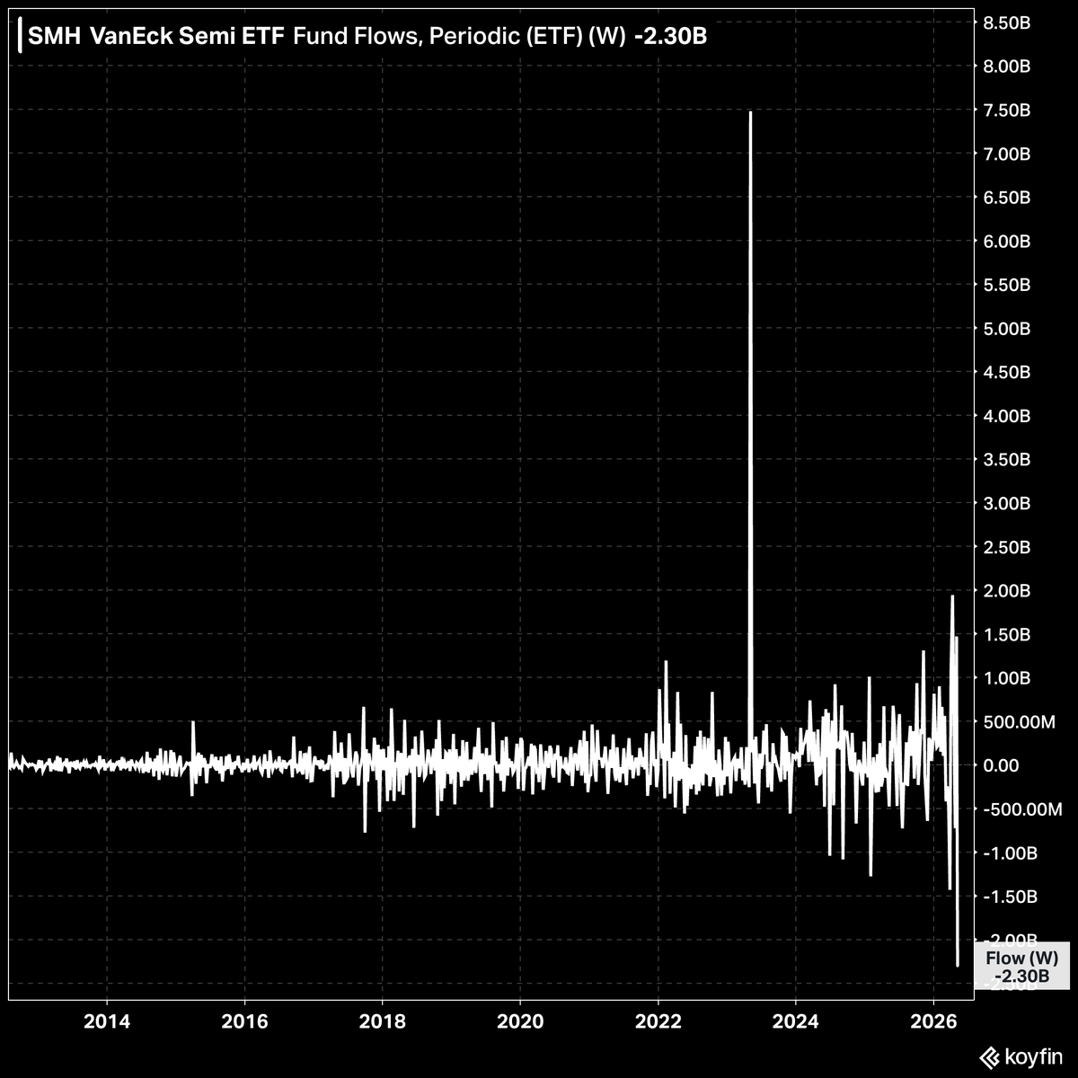Click the 6.00B y-axis label
The width and height of the screenshot is (1078, 1078).
[x=1008, y=242]
